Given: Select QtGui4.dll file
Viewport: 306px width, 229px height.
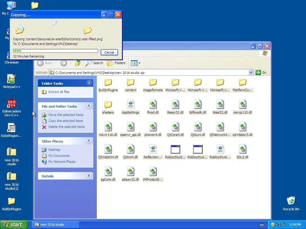Looking at the screenshot, I should coord(198,130).
